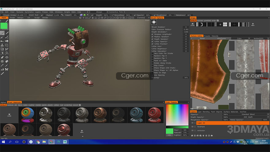
Task: Click the large green current color swatch
Action: click(4, 26)
